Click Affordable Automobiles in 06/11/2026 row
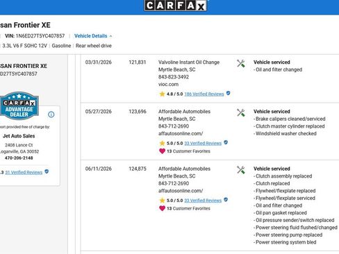 [184, 169]
